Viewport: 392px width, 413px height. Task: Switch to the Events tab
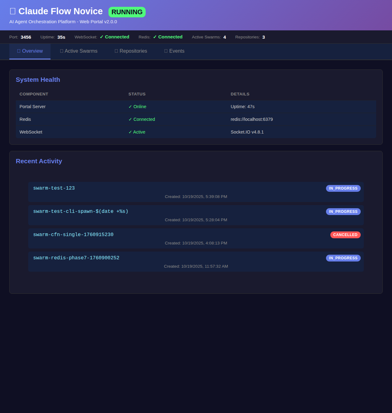(174, 51)
